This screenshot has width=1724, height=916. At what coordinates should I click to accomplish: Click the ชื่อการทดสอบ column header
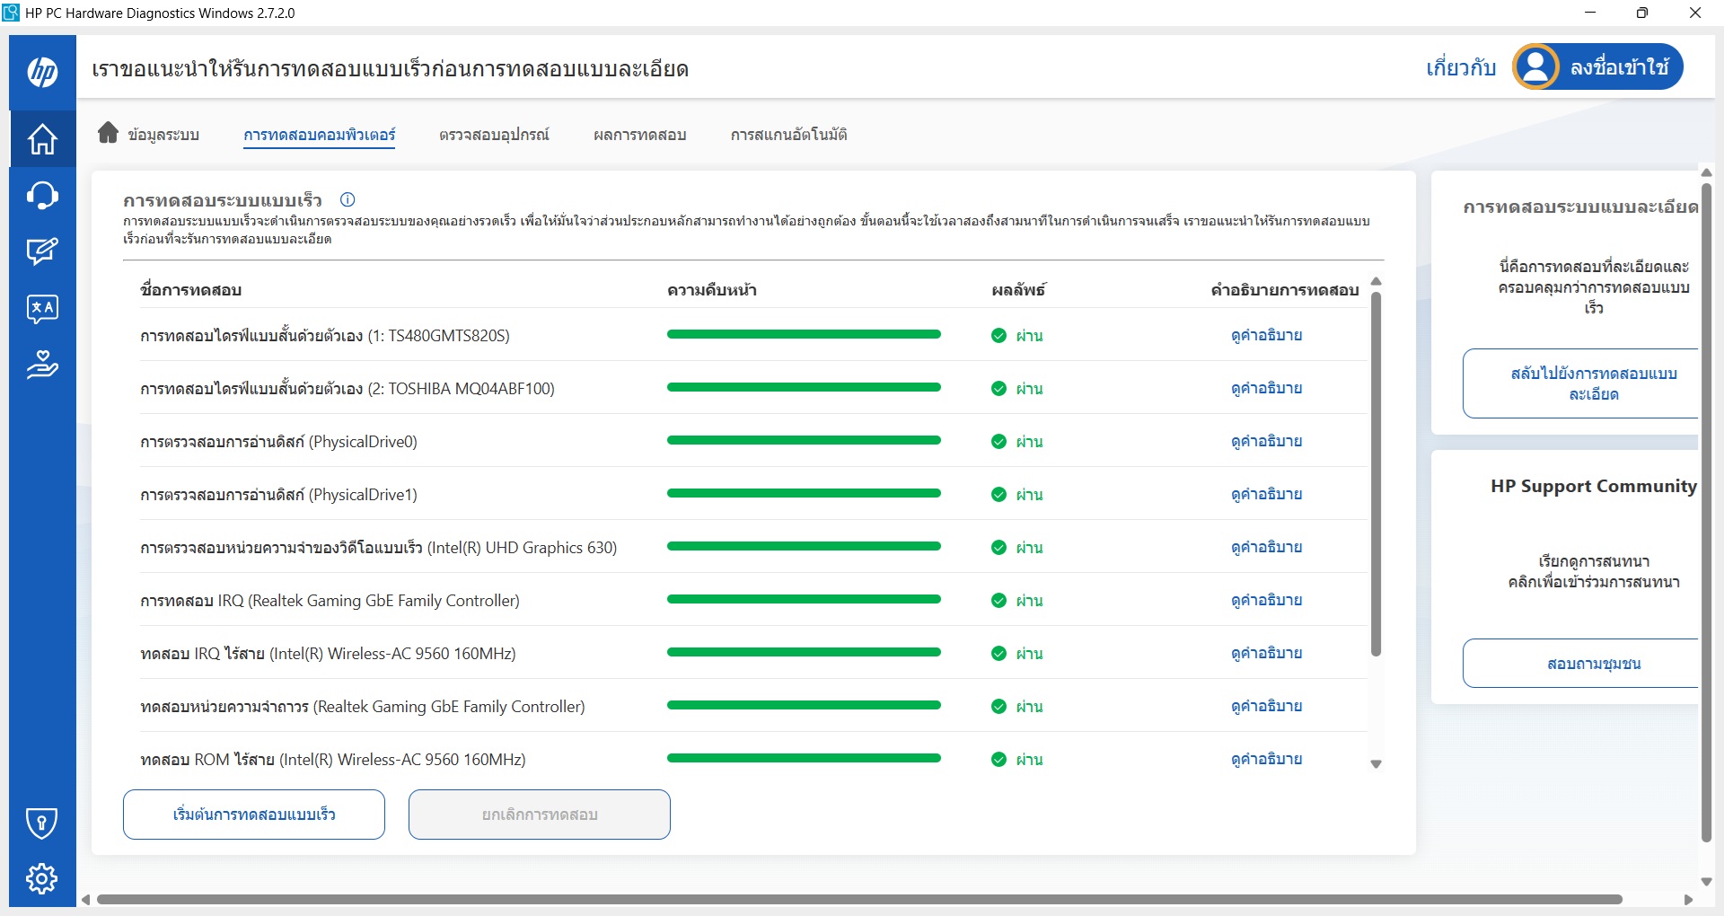[x=190, y=290]
